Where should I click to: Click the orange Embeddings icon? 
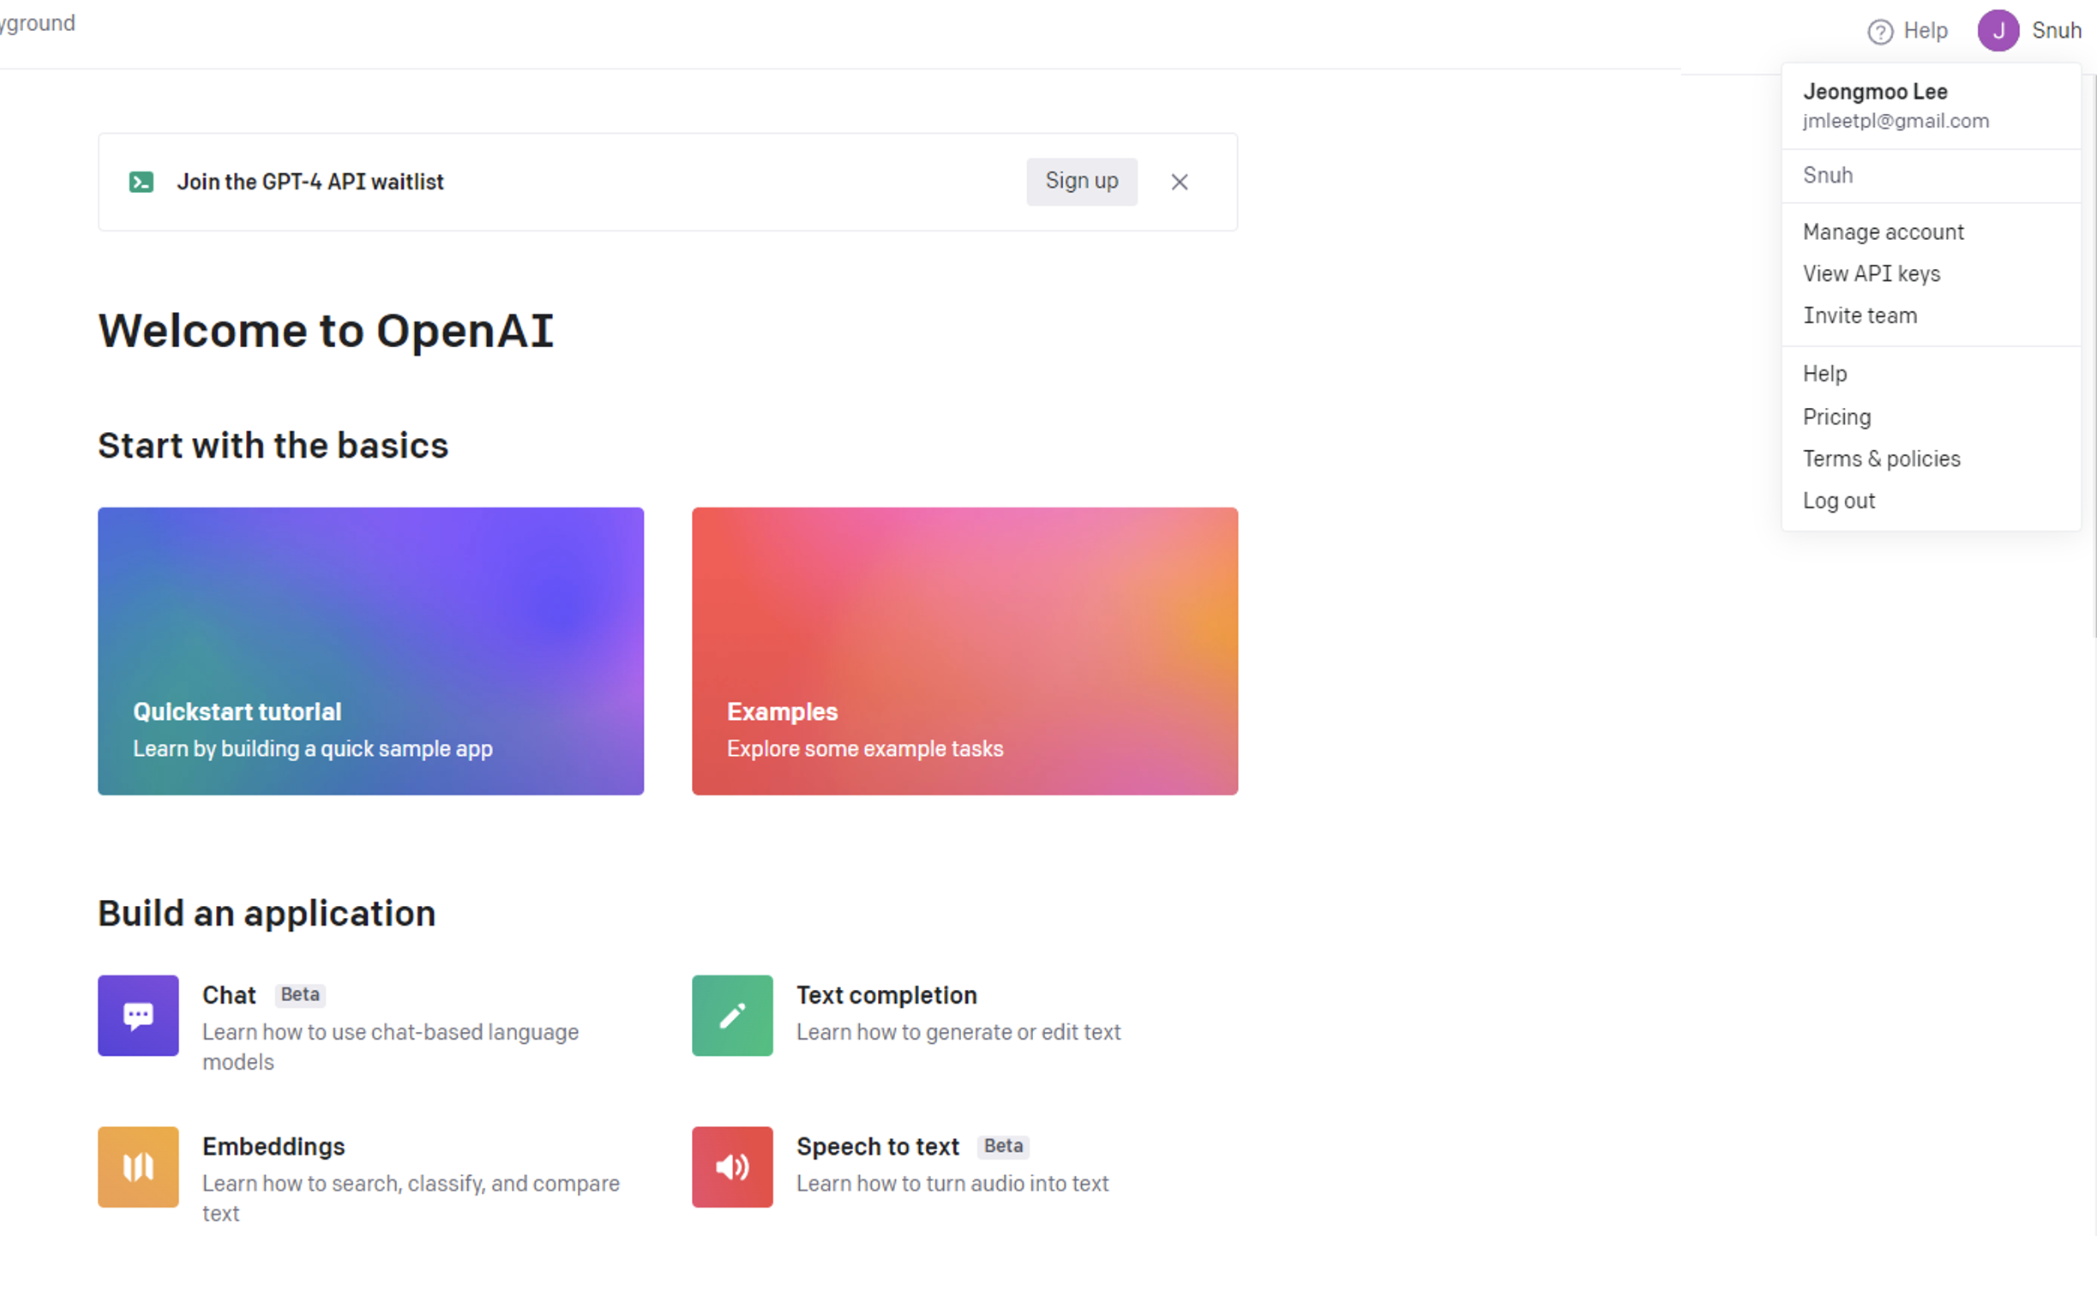(138, 1167)
